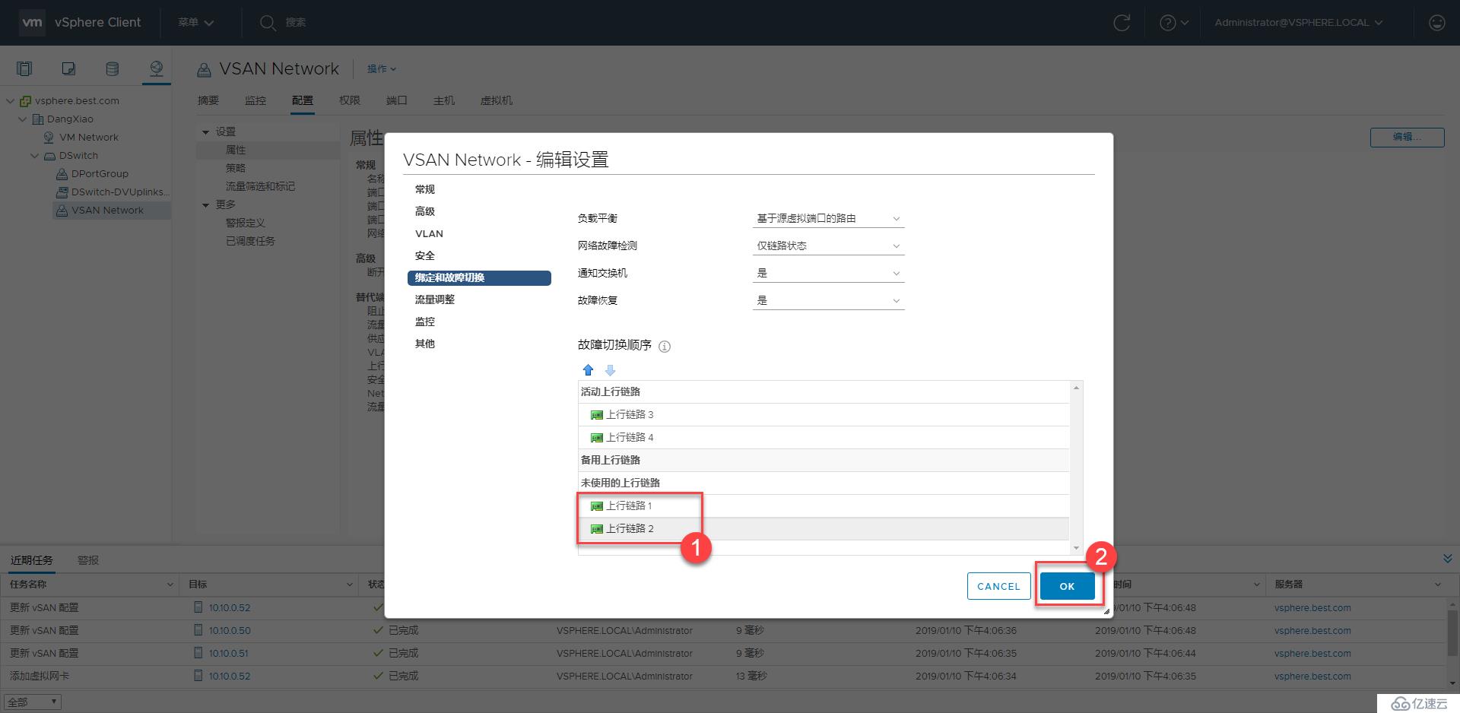Switch to 监控 tab in main tab bar

coord(255,100)
